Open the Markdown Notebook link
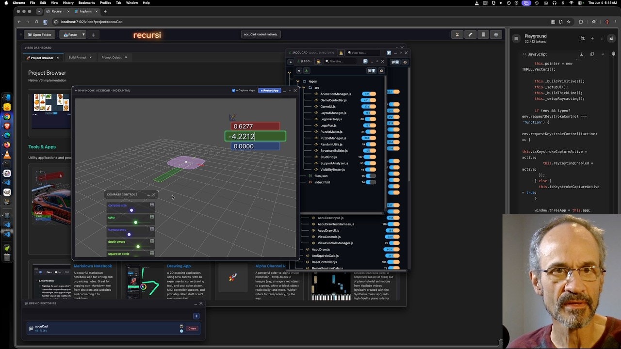This screenshot has height=349, width=621. (92, 266)
